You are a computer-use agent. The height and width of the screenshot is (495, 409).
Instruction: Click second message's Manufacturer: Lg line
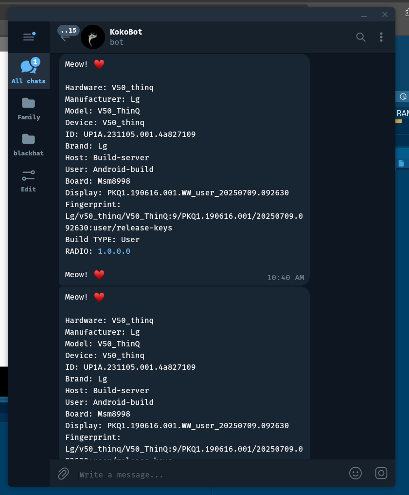pos(102,332)
